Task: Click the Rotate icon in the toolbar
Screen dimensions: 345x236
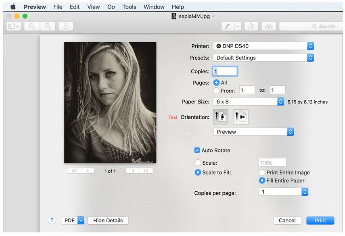Action: tap(251, 26)
